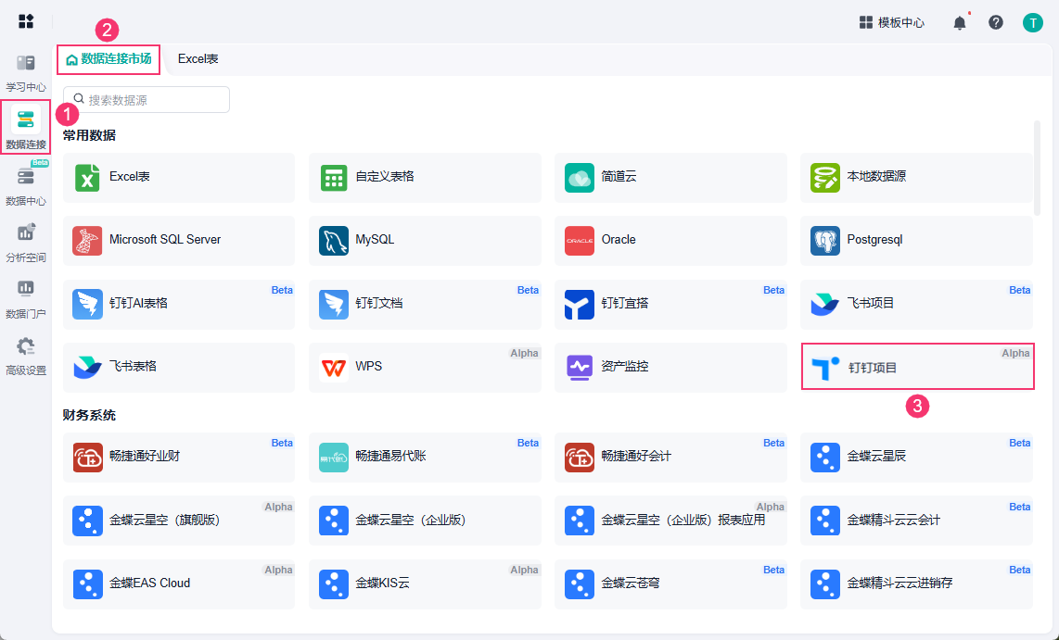1059x640 pixels.
Task: Select the 金蝶EAS Cloud card
Action: pos(179,584)
